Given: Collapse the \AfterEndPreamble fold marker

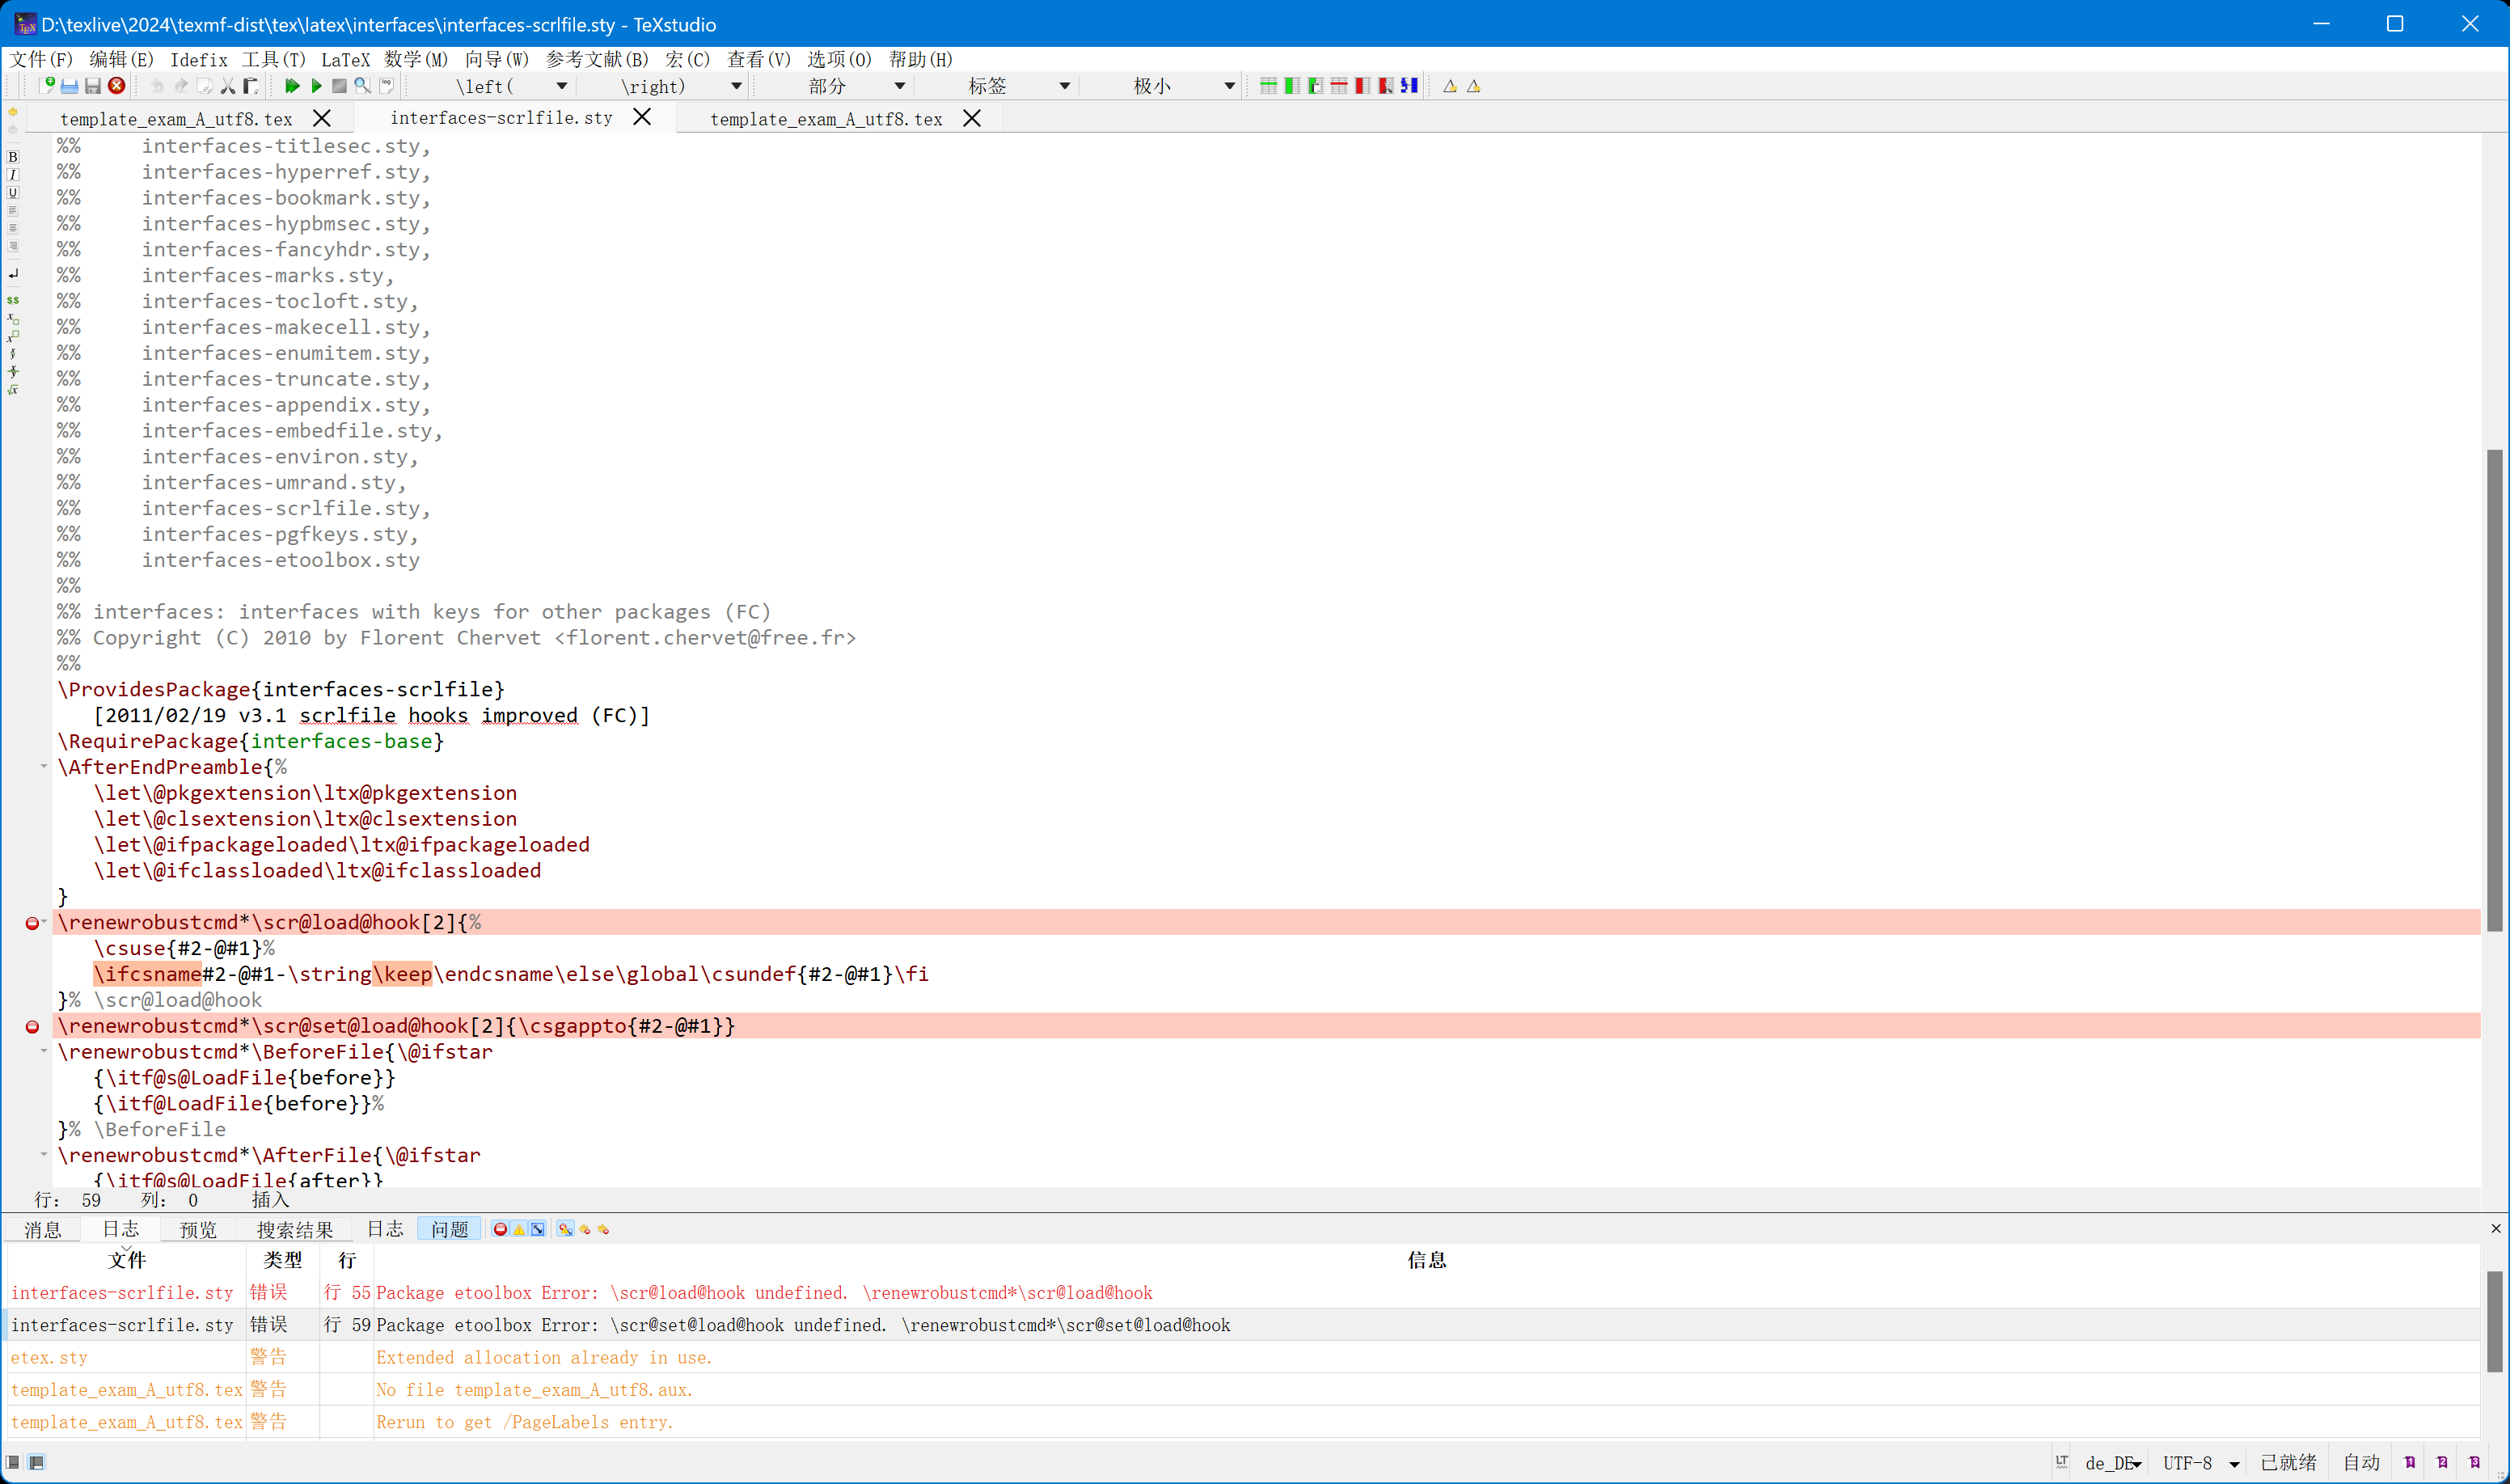Looking at the screenshot, I should [44, 766].
